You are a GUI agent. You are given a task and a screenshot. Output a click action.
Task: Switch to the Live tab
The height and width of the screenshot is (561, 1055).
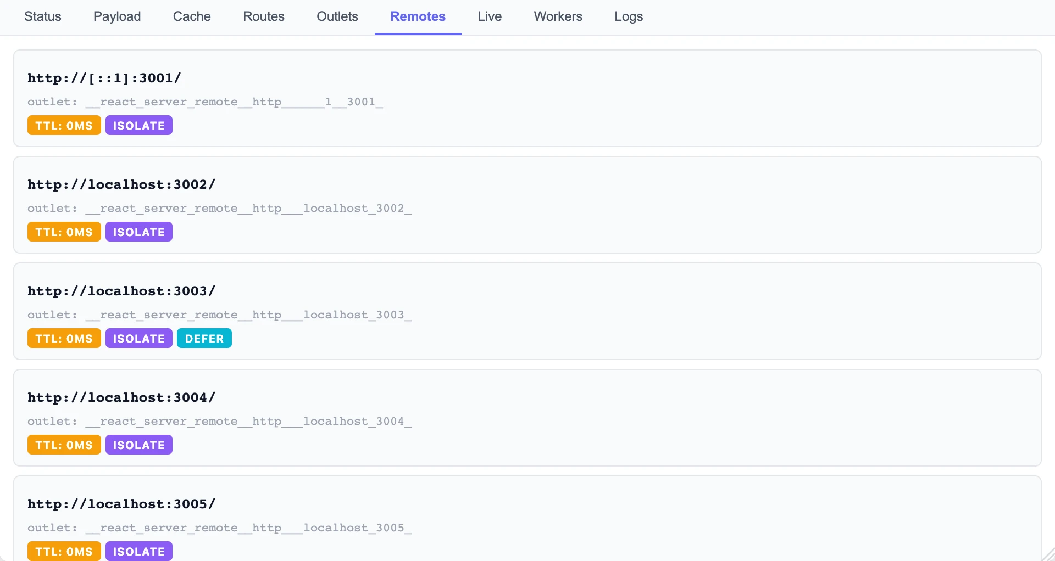[490, 16]
